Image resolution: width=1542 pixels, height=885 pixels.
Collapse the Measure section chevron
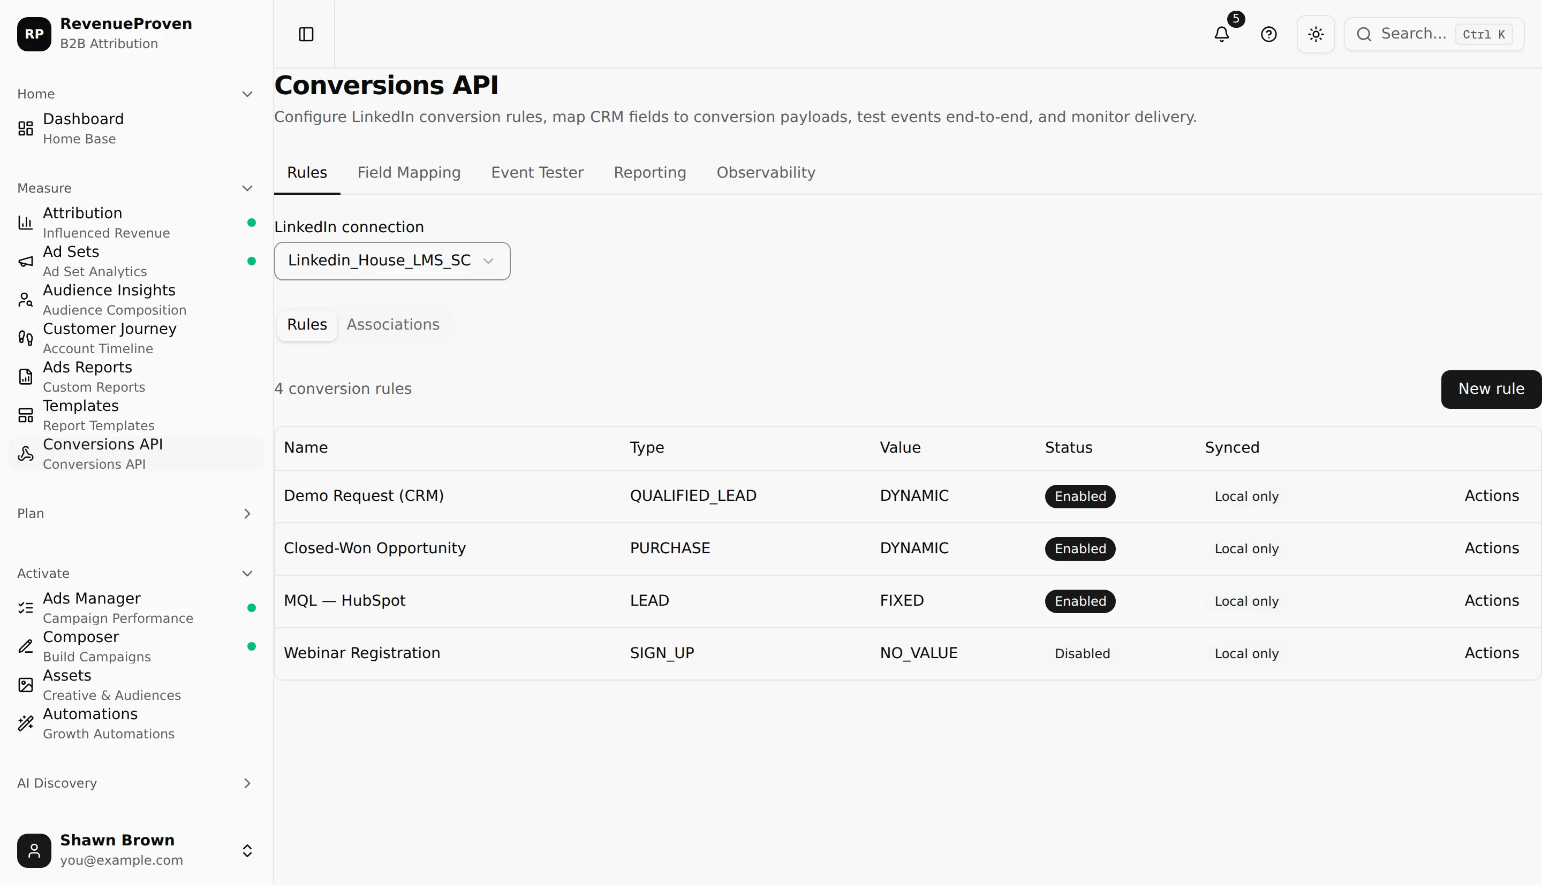point(247,188)
